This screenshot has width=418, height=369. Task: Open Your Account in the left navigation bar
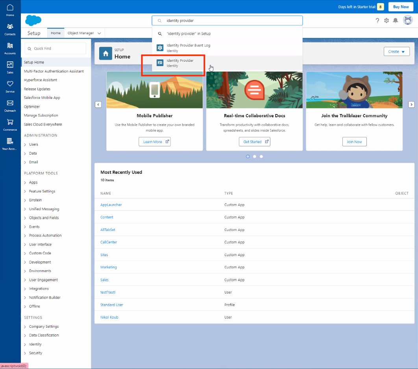tap(10, 144)
